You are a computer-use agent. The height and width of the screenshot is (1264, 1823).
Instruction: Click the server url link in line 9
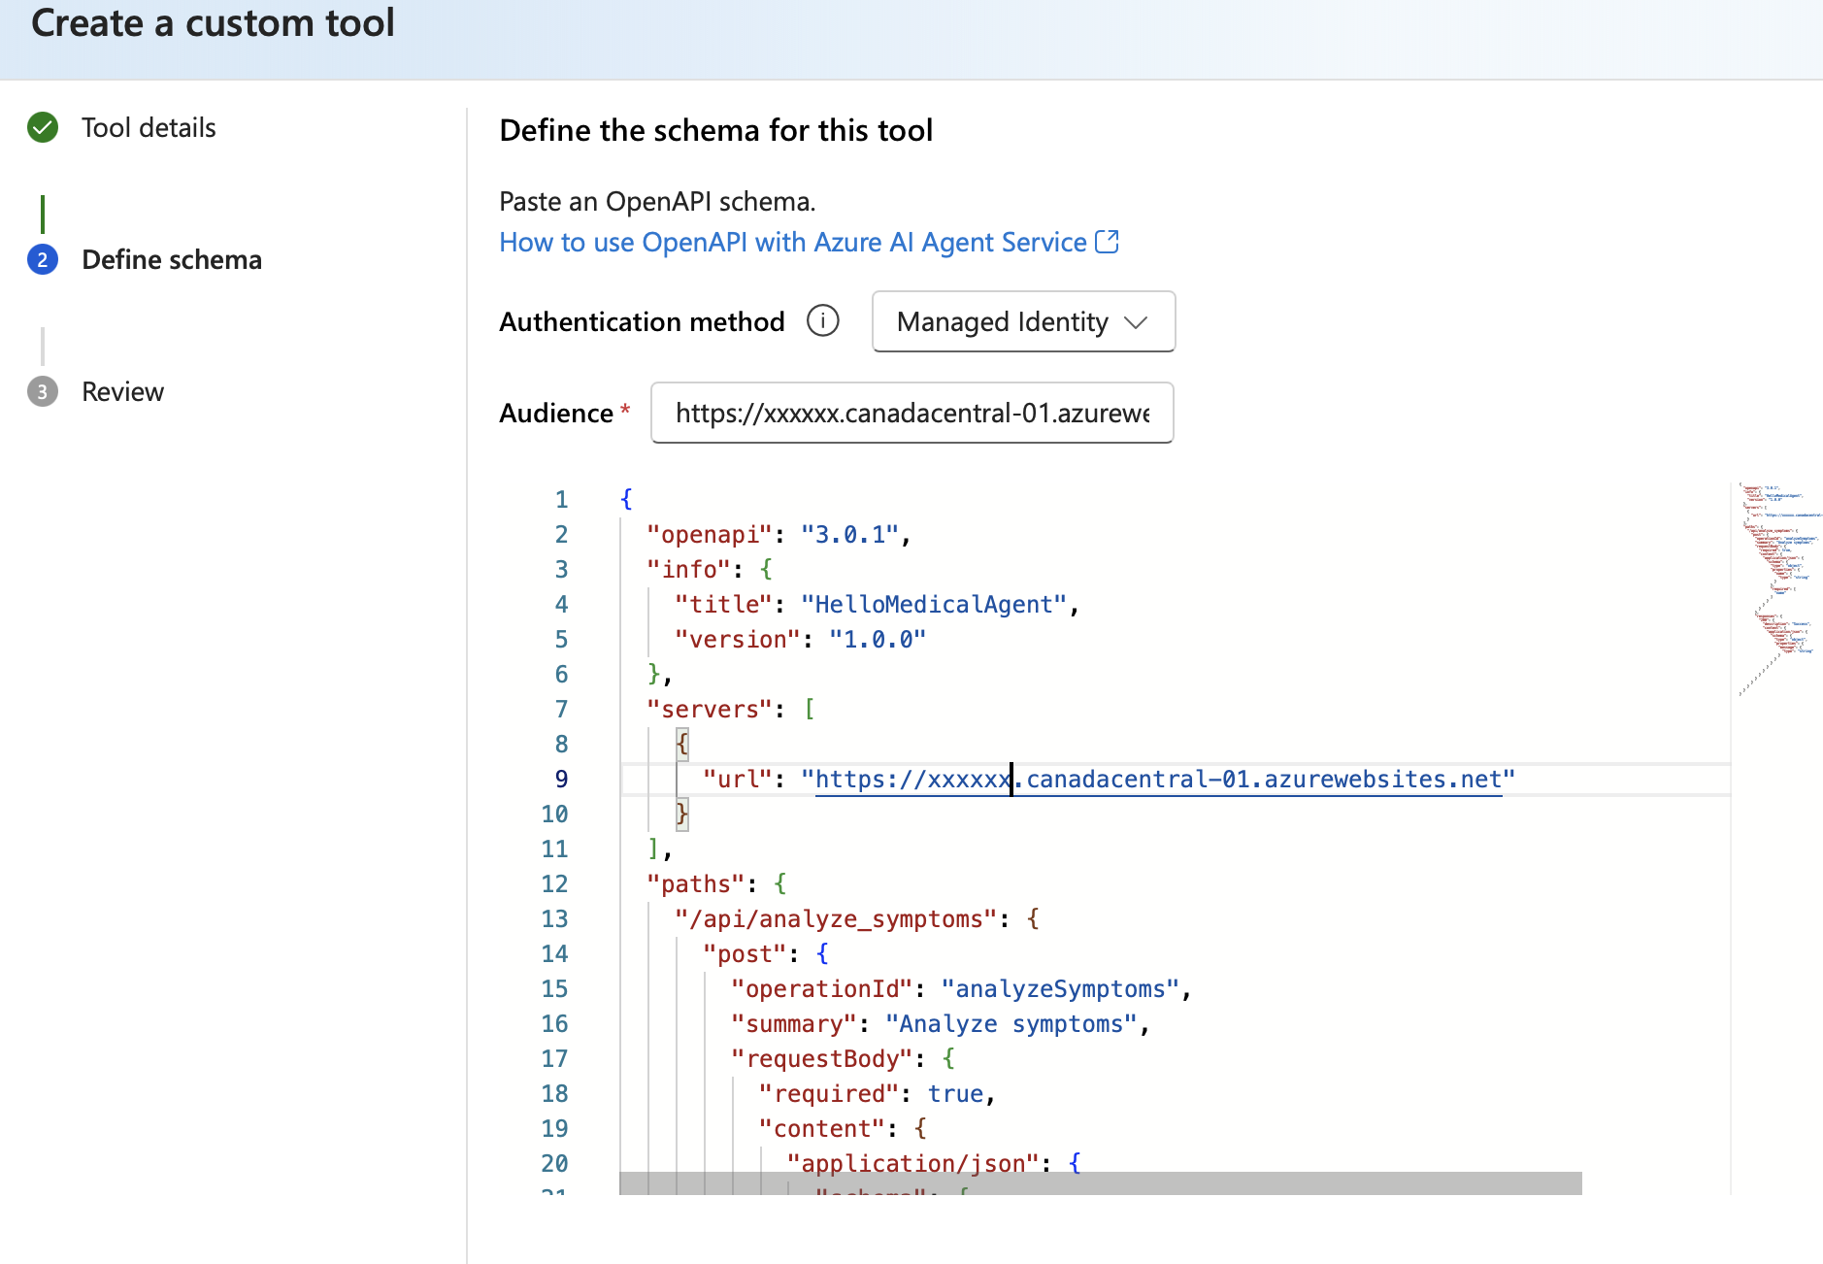[1158, 779]
